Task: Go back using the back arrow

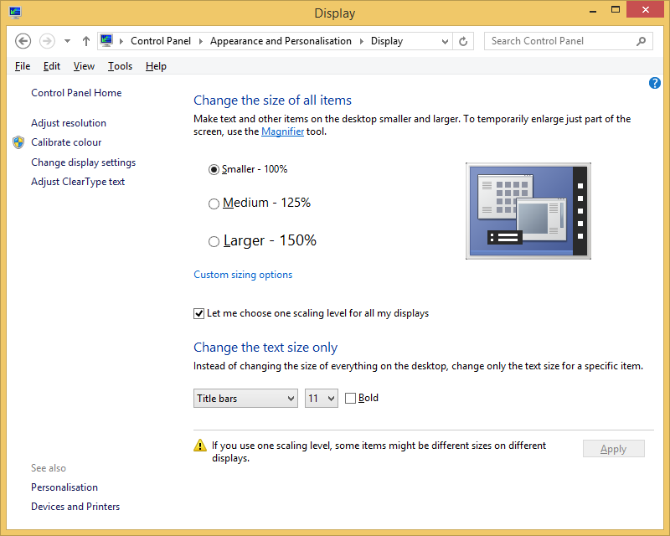Action: (x=23, y=41)
